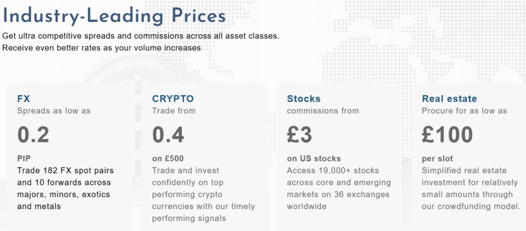This screenshot has height=231, width=526.
Task: Click 'Procure for as low as' text
Action: [x=464, y=111]
